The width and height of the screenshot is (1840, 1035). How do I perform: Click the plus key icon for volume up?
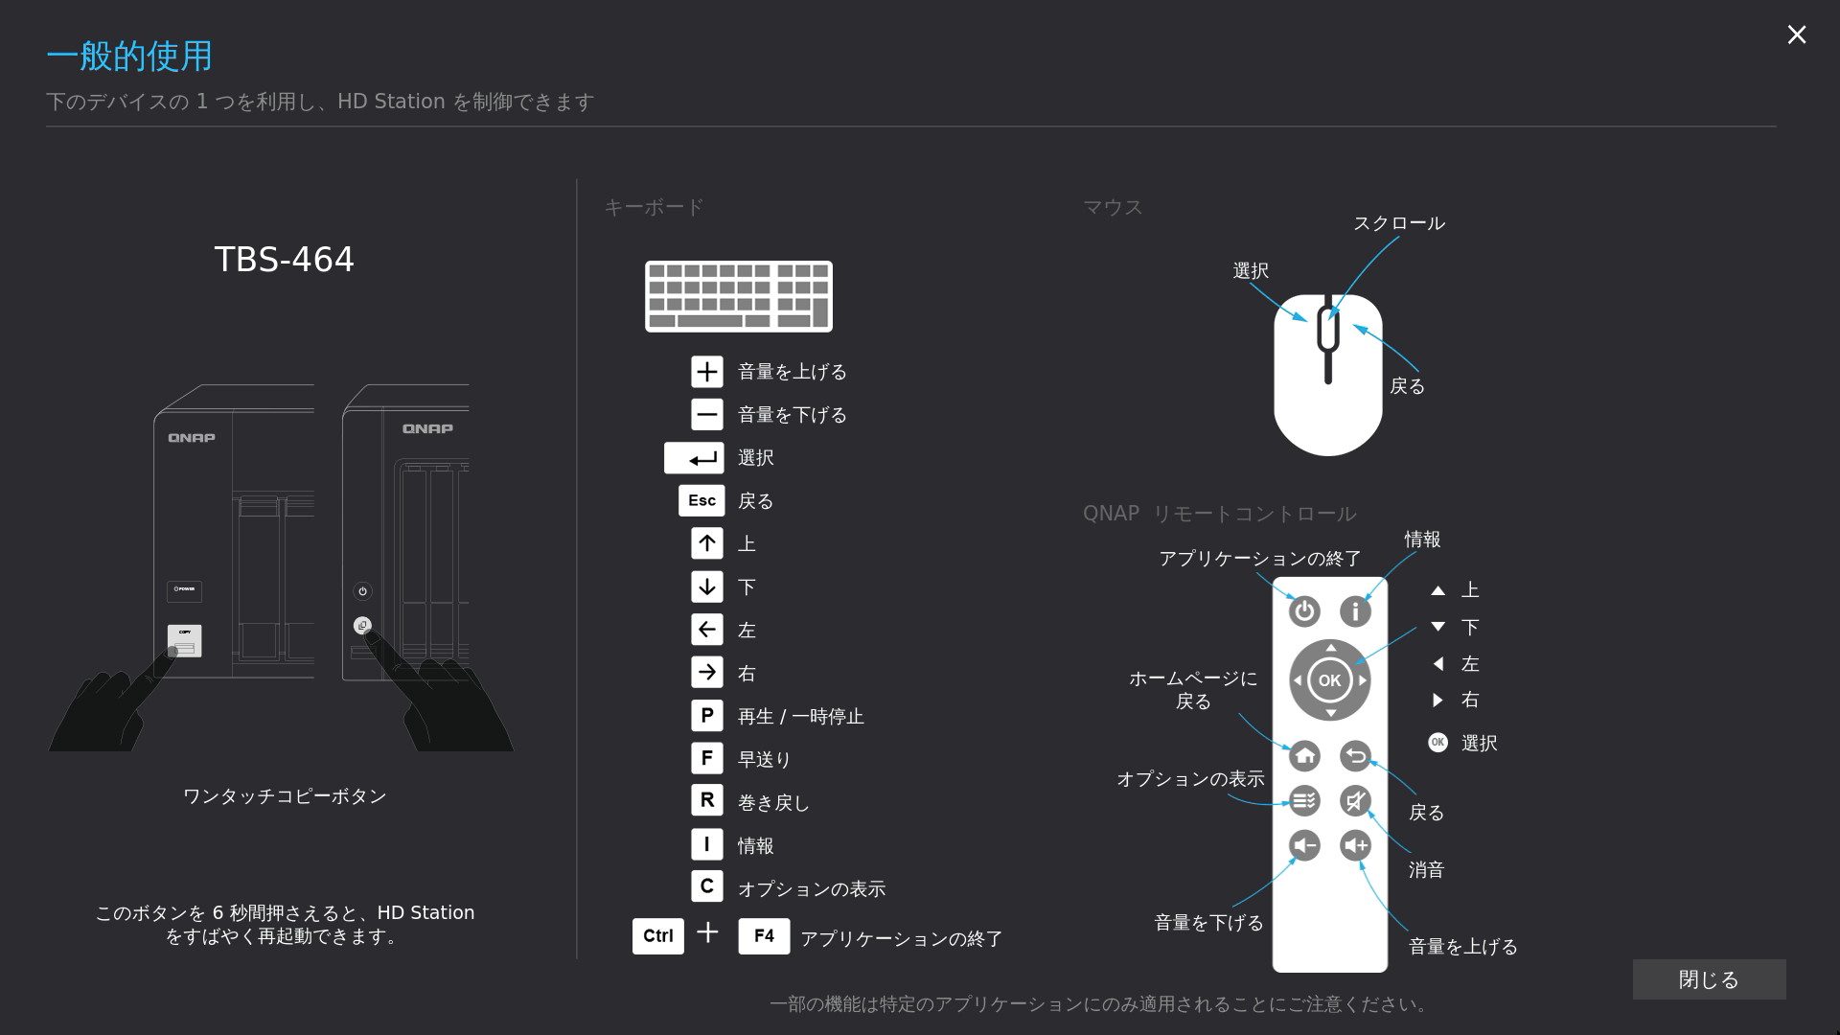706,372
